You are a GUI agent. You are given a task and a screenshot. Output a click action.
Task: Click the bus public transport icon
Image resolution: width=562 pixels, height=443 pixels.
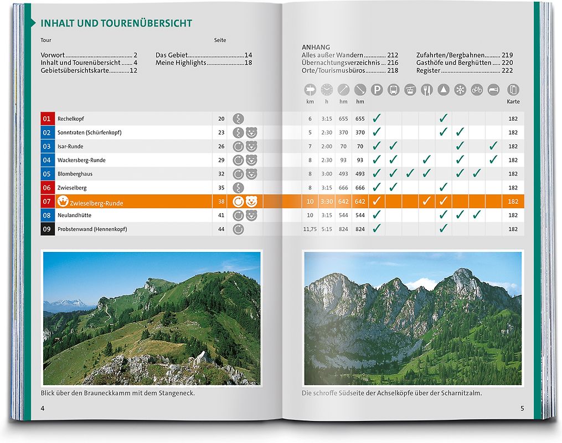tap(394, 90)
